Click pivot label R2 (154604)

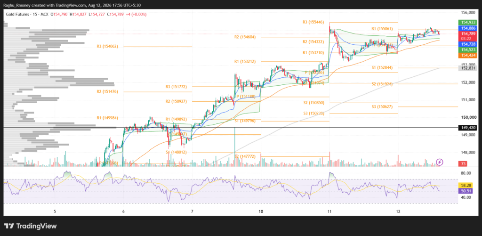point(245,37)
